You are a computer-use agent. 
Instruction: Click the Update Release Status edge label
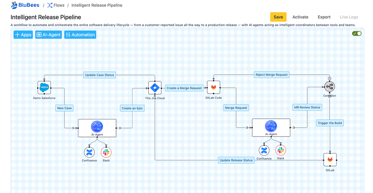236,160
